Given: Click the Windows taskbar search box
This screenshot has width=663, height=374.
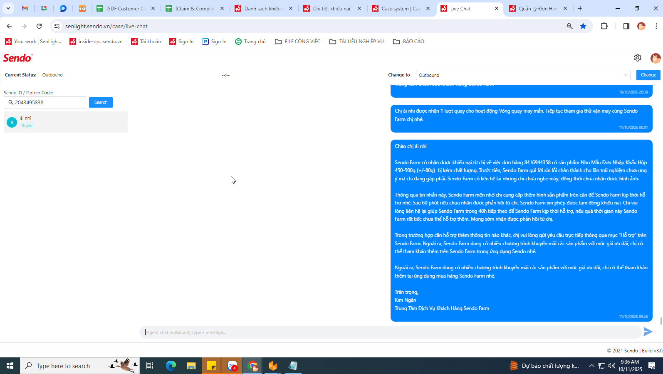Looking at the screenshot, I should [80, 366].
